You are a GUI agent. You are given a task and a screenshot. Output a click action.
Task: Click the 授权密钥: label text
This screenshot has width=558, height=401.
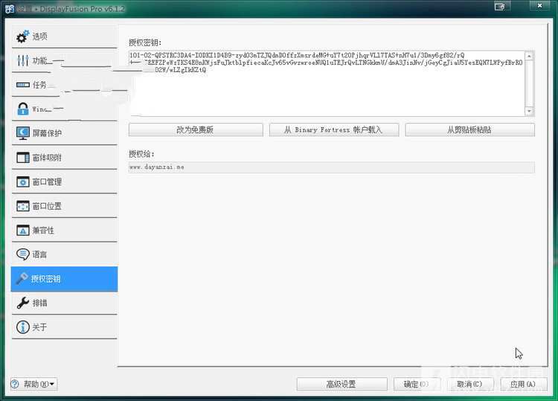[145, 42]
